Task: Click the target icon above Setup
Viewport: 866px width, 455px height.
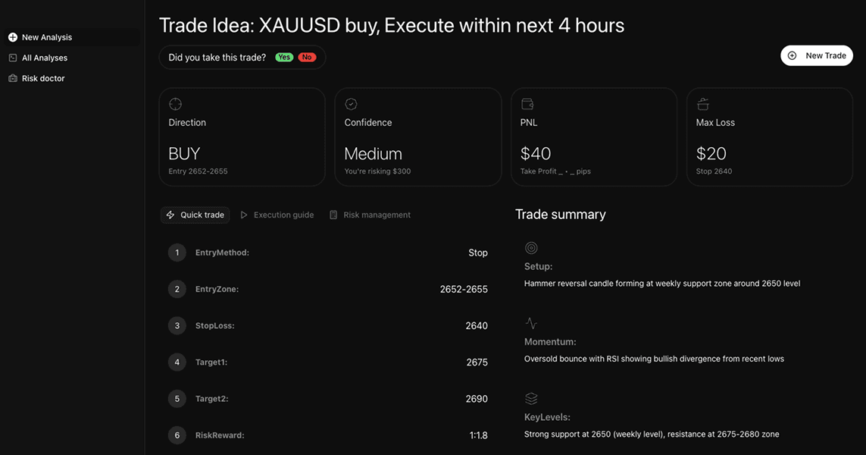Action: click(x=531, y=248)
